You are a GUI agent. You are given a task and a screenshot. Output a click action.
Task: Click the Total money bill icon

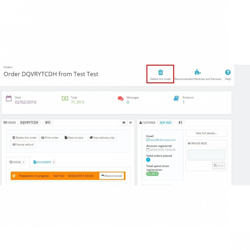[65, 98]
